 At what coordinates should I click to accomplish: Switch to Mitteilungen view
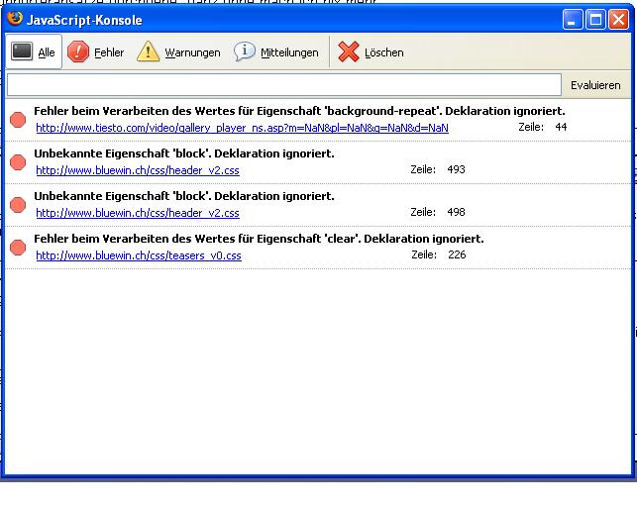[289, 53]
